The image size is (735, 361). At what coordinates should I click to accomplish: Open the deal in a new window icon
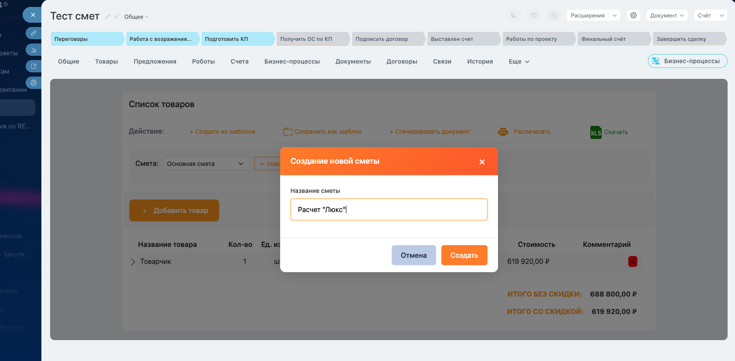coord(34,66)
